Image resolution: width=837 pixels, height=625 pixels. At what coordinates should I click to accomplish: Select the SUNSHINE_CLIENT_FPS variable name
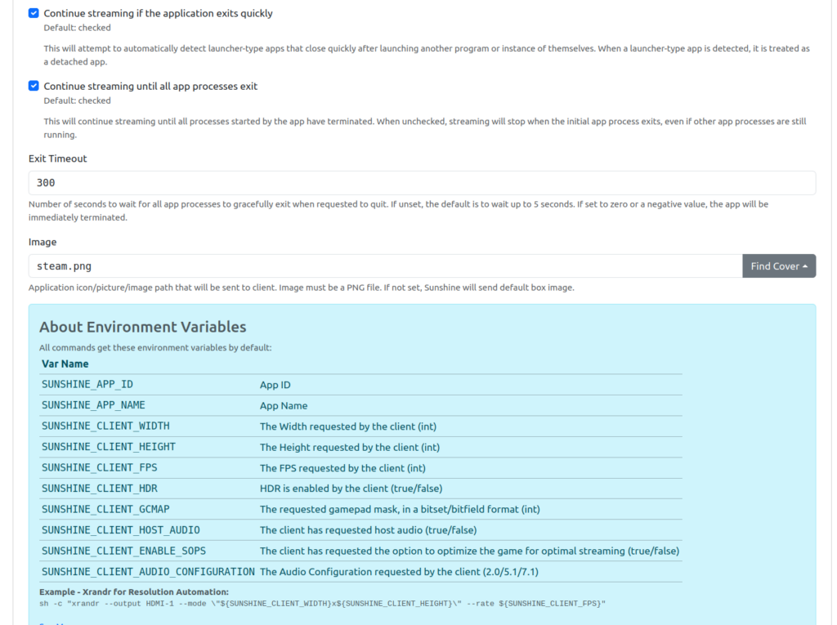click(99, 467)
